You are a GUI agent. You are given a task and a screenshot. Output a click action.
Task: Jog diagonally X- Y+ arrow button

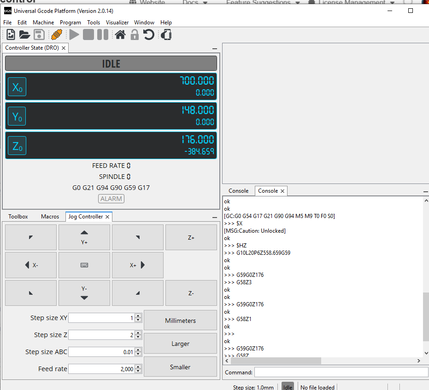tap(31, 237)
